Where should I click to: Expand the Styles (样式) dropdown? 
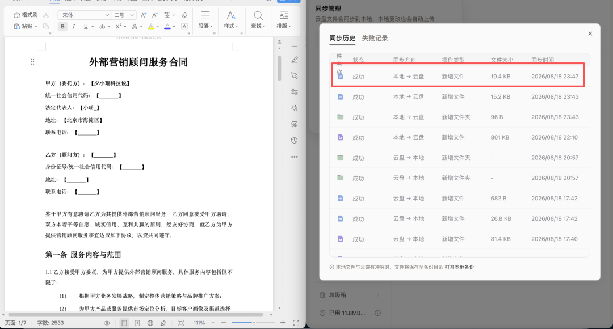tap(231, 19)
